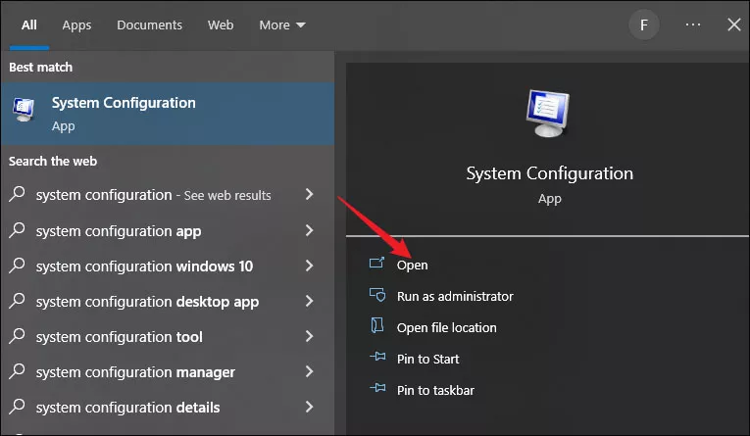Click the user account F avatar
Screen dimensions: 750x436
644,24
